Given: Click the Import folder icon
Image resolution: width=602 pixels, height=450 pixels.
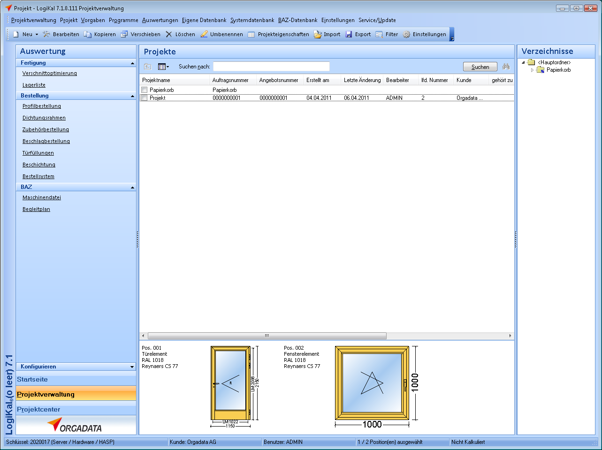Looking at the screenshot, I should point(318,34).
